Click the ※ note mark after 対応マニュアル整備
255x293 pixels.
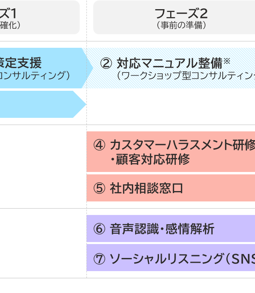tap(227, 61)
